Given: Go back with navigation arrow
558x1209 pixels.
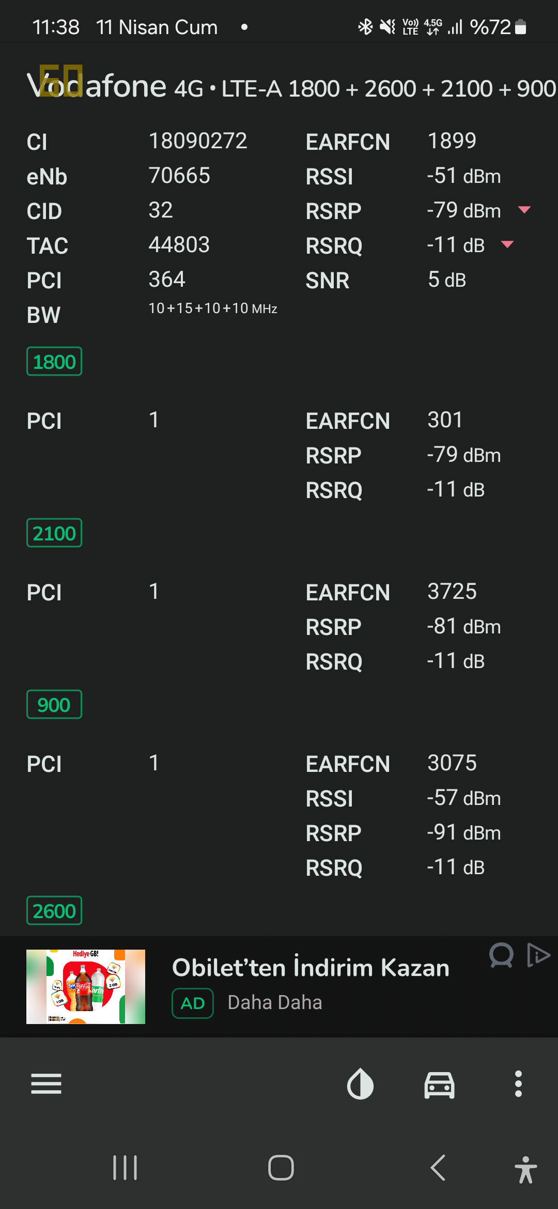Looking at the screenshot, I should [x=438, y=1168].
